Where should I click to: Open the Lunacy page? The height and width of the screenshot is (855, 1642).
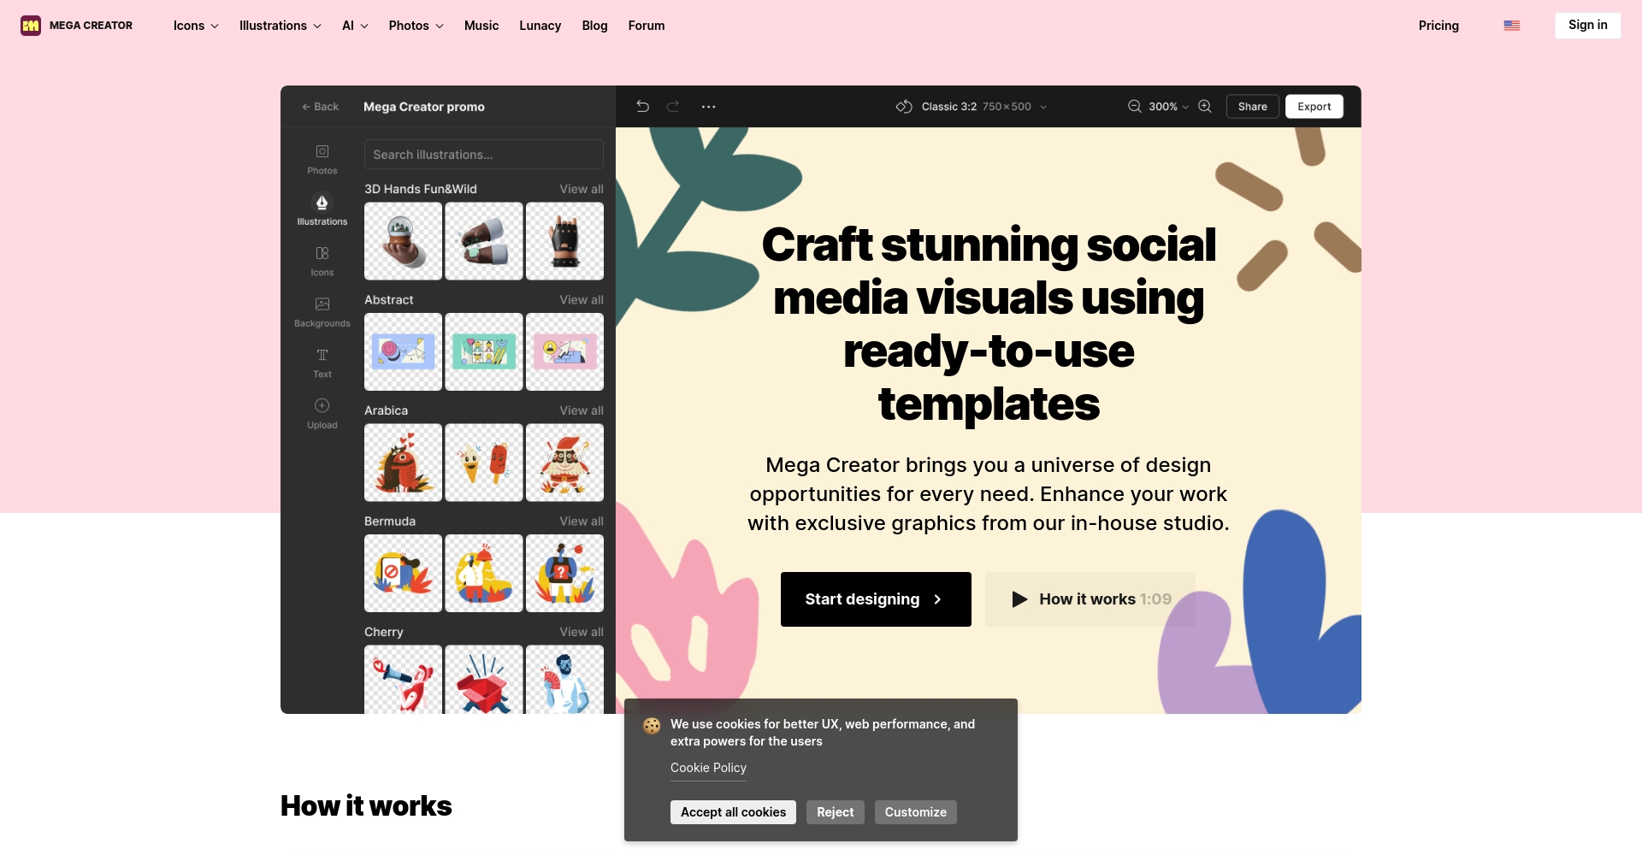click(540, 26)
